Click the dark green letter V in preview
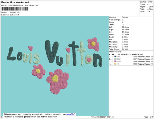The width and height of the screenshot is (154, 119). coord(52,52)
